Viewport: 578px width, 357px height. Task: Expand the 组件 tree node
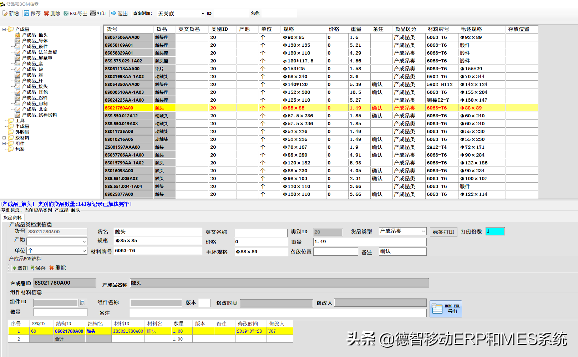pyautogui.click(x=4, y=143)
